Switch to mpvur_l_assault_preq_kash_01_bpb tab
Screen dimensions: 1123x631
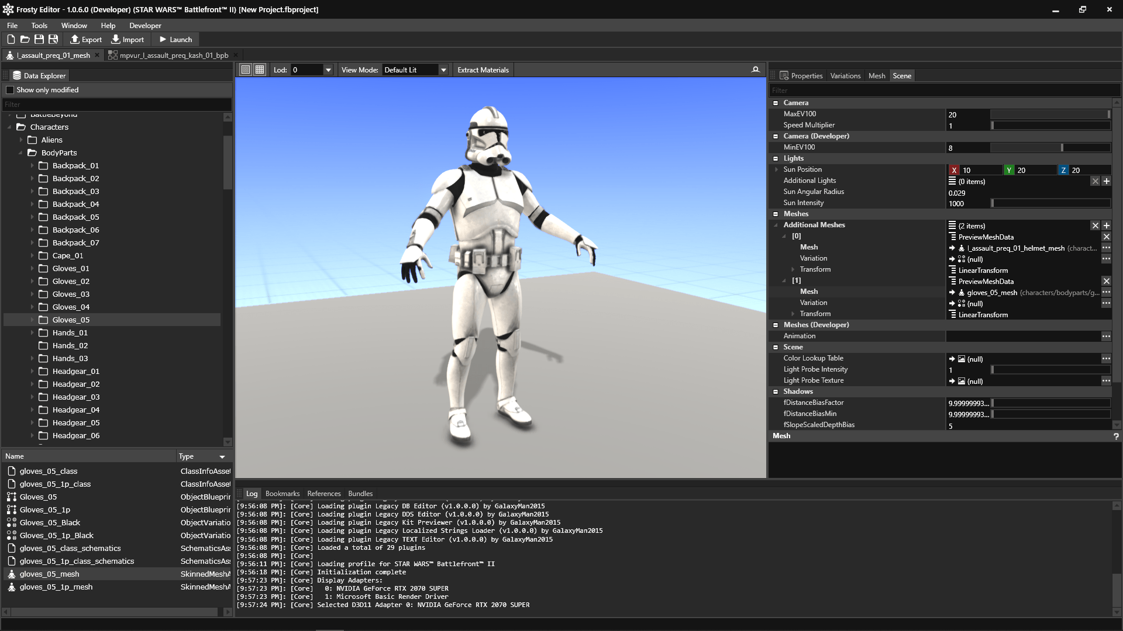[x=174, y=55]
